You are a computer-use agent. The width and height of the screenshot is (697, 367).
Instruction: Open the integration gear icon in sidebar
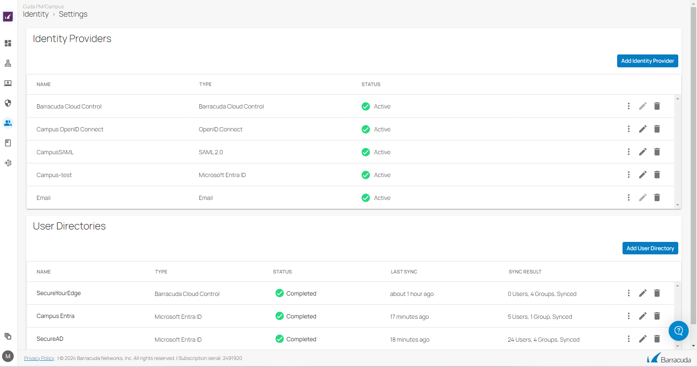[8, 163]
